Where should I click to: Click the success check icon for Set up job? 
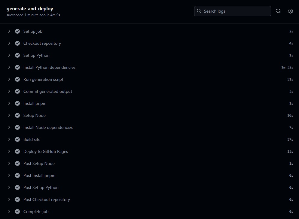point(17,31)
